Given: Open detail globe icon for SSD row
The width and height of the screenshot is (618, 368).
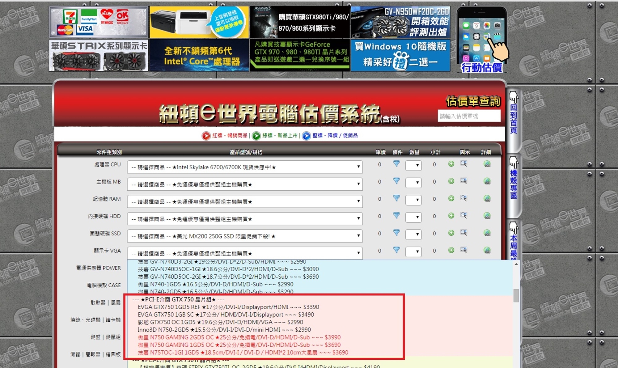Looking at the screenshot, I should 487,233.
